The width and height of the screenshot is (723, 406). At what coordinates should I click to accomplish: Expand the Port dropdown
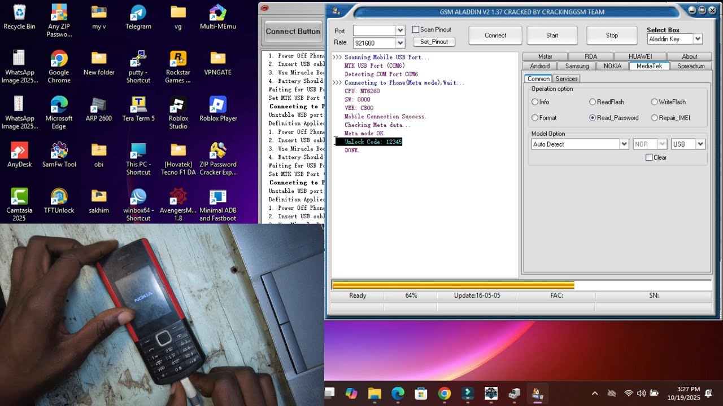tap(400, 30)
